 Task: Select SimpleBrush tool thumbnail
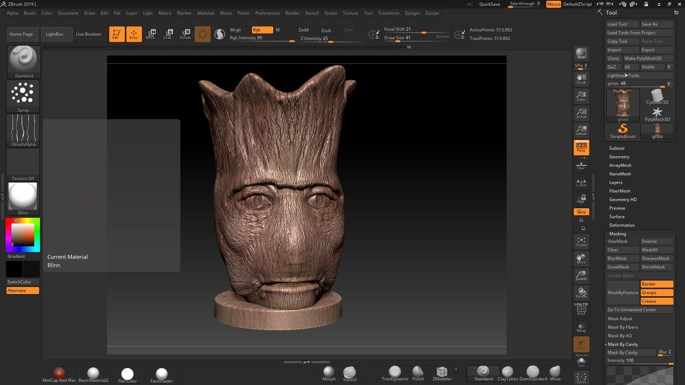click(623, 131)
